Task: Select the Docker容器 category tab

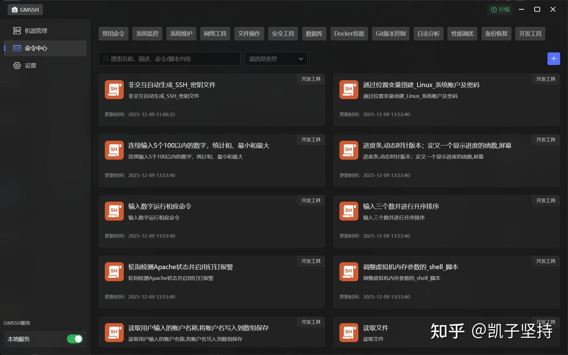Action: [349, 33]
